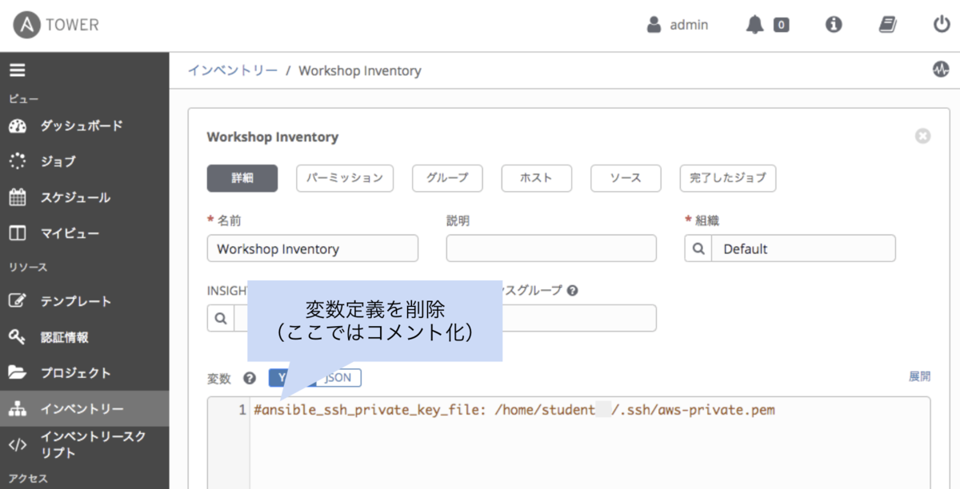Switch to the ソース tab
The height and width of the screenshot is (489, 960).
click(x=626, y=178)
